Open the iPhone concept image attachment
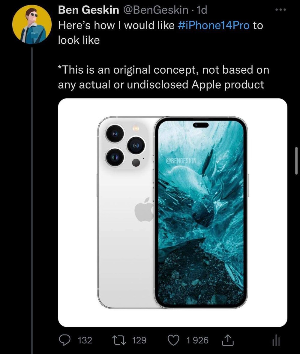Image resolution: width=300 pixels, height=354 pixels. tap(172, 212)
